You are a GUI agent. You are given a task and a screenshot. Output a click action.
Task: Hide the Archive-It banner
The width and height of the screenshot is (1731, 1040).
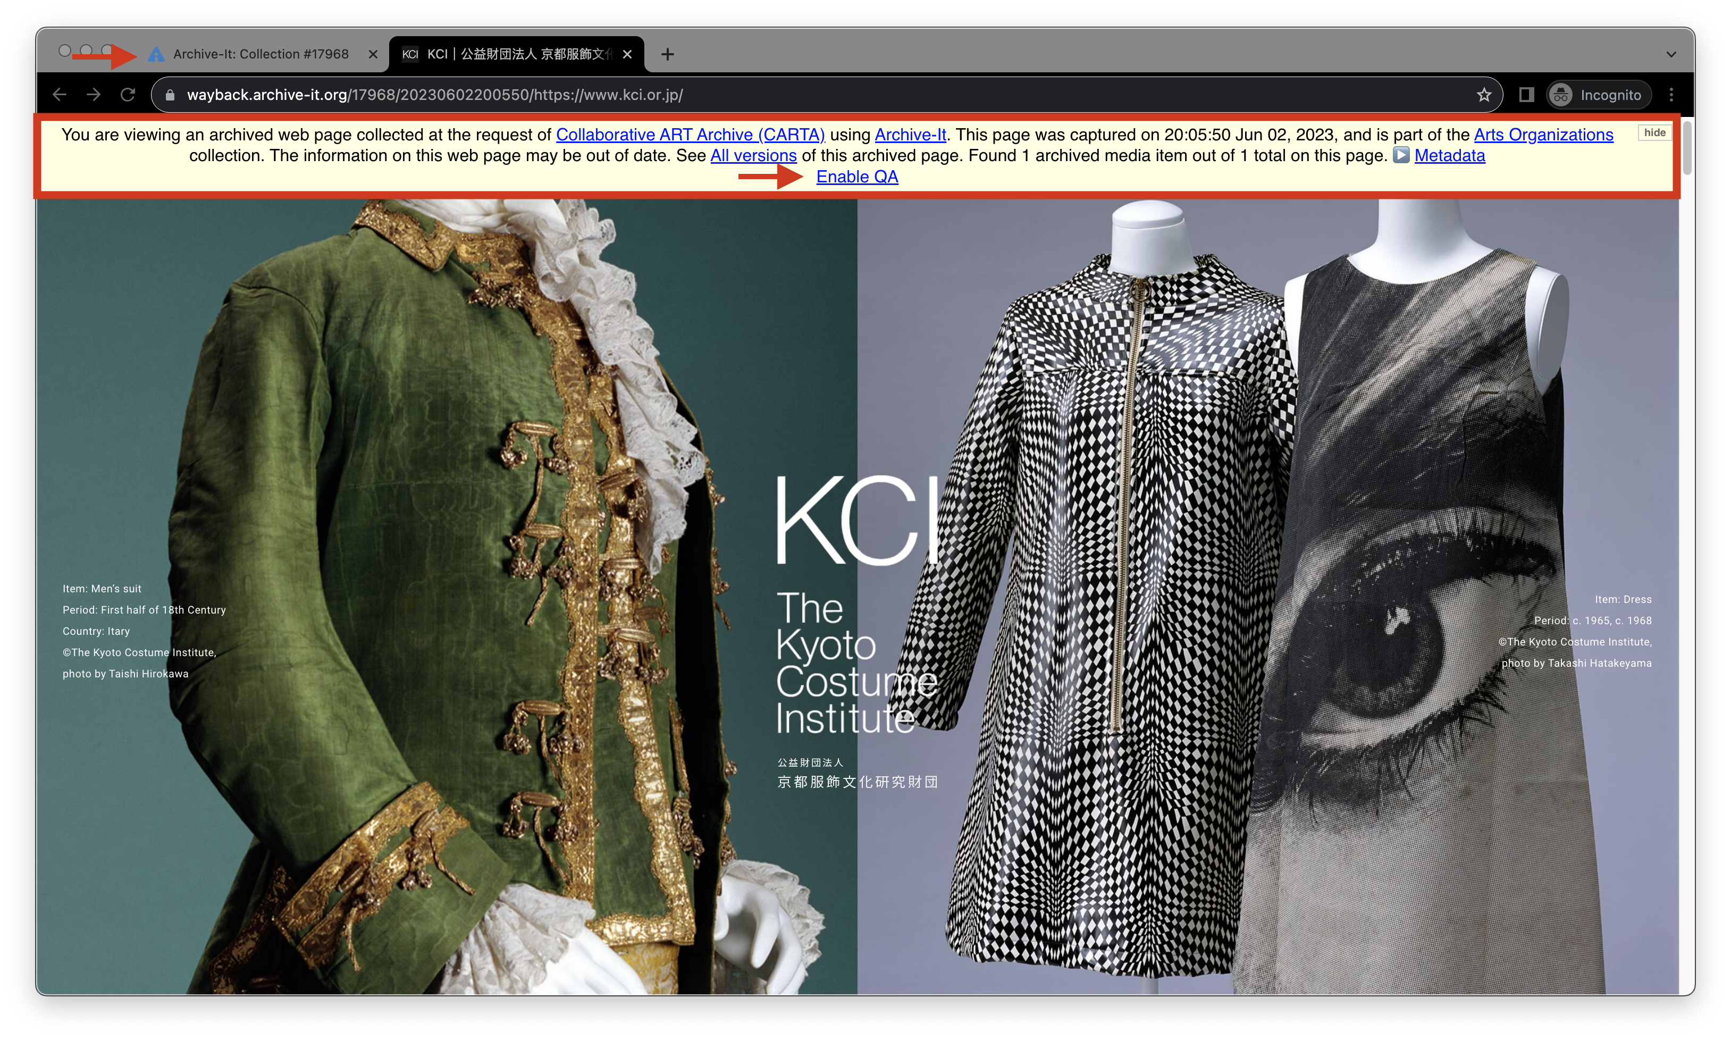[1654, 132]
